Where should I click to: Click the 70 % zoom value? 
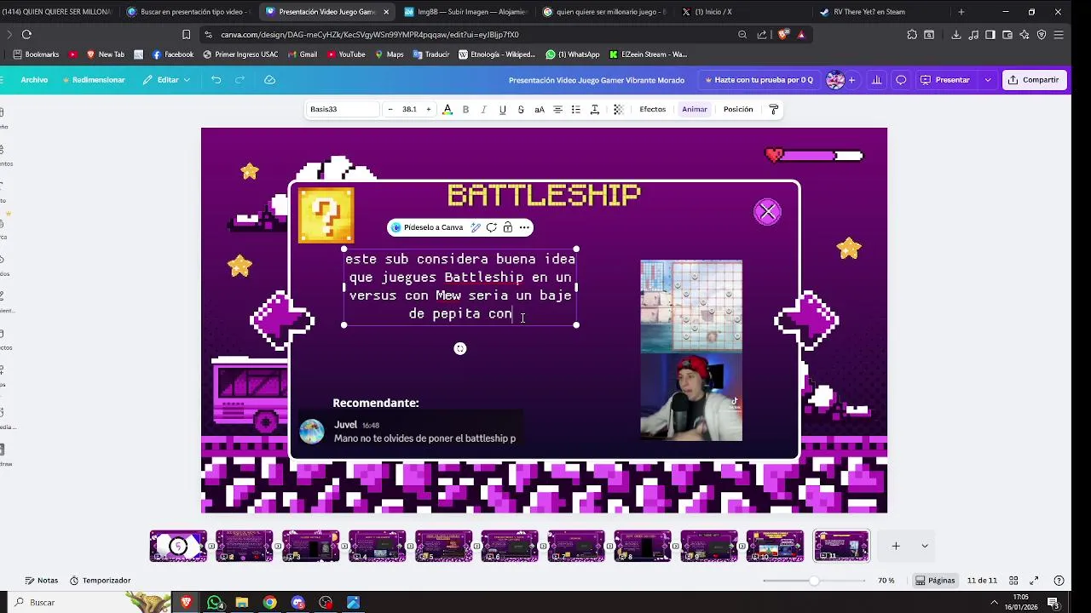click(886, 581)
